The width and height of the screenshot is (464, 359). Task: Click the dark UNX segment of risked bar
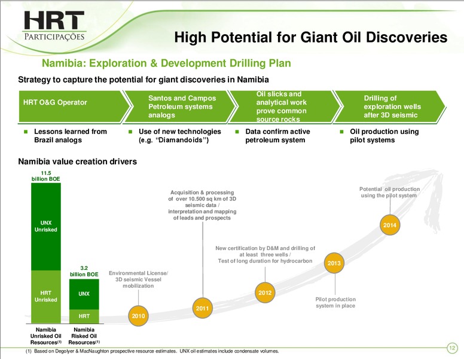[84, 294]
